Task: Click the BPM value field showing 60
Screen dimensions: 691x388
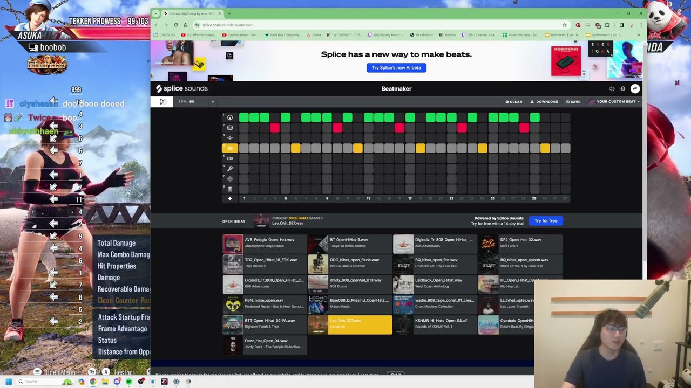Action: coord(192,102)
